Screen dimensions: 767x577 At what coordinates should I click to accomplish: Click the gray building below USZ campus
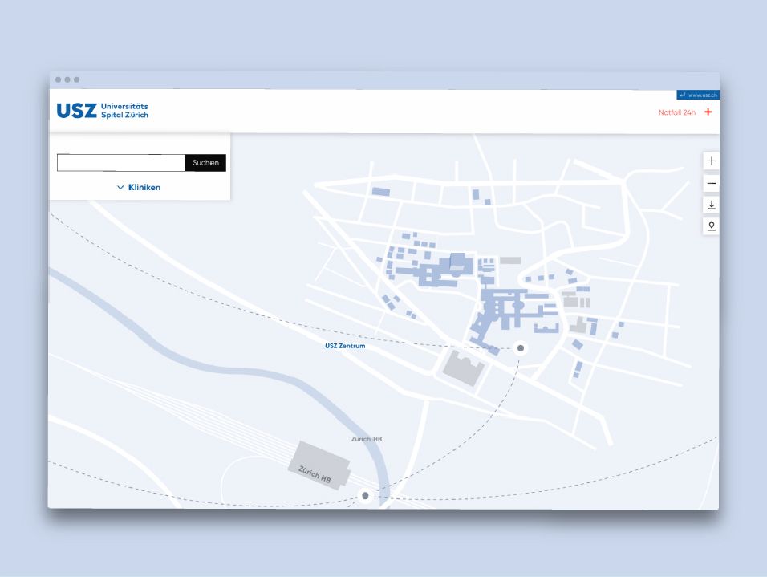click(x=463, y=366)
